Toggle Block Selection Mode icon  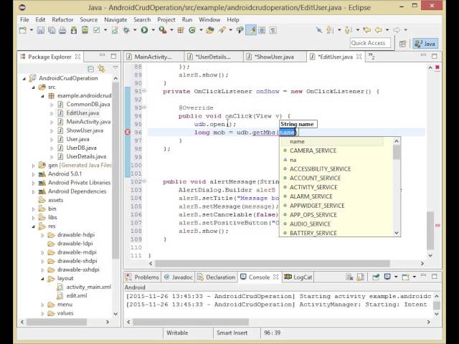(x=262, y=30)
